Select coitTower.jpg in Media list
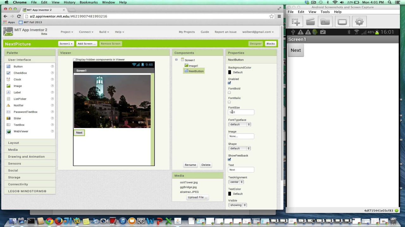405x227 pixels. tap(189, 182)
